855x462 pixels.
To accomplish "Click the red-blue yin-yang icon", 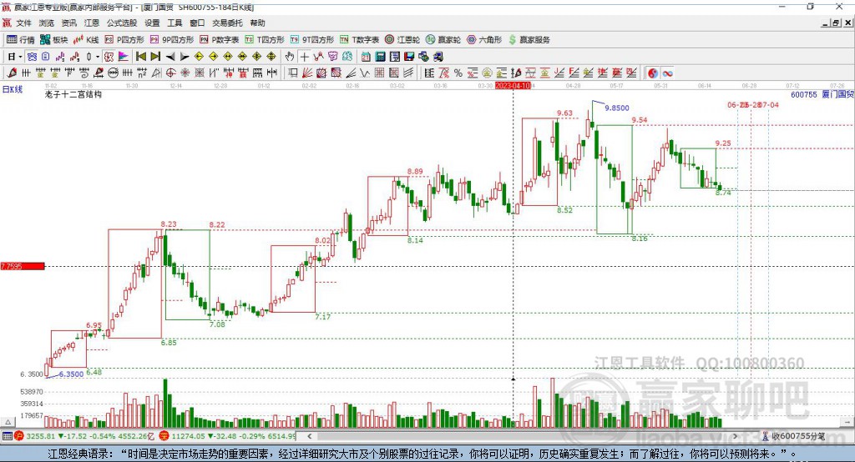I will [653, 73].
